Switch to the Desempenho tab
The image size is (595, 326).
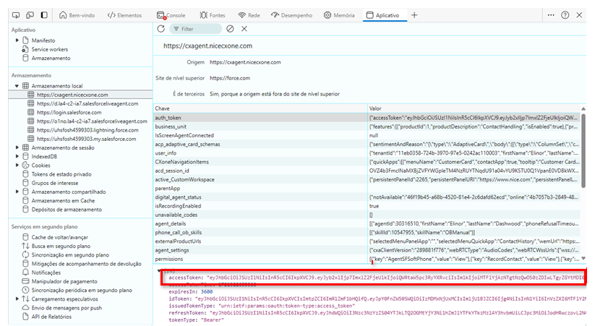(x=291, y=15)
